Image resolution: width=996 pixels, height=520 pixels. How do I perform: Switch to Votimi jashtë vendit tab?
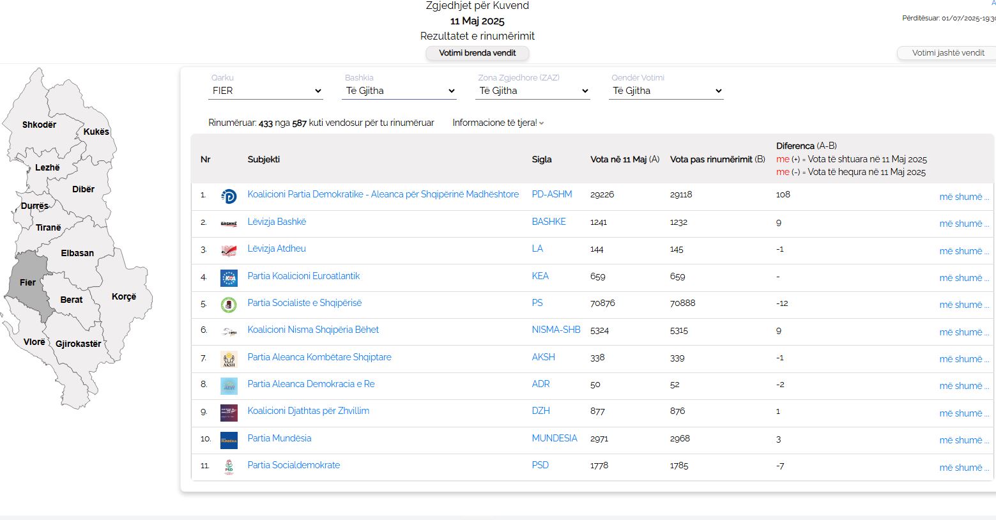(947, 53)
